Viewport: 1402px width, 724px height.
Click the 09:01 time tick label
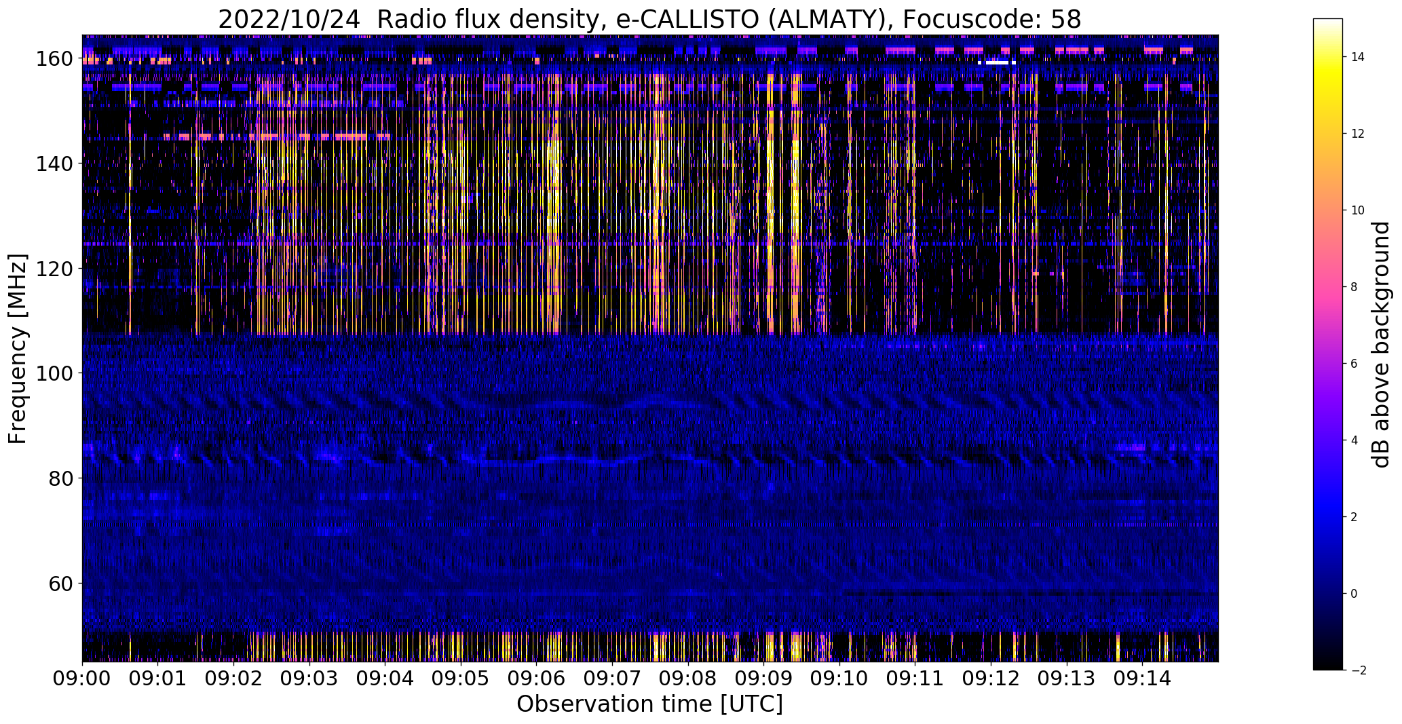158,679
